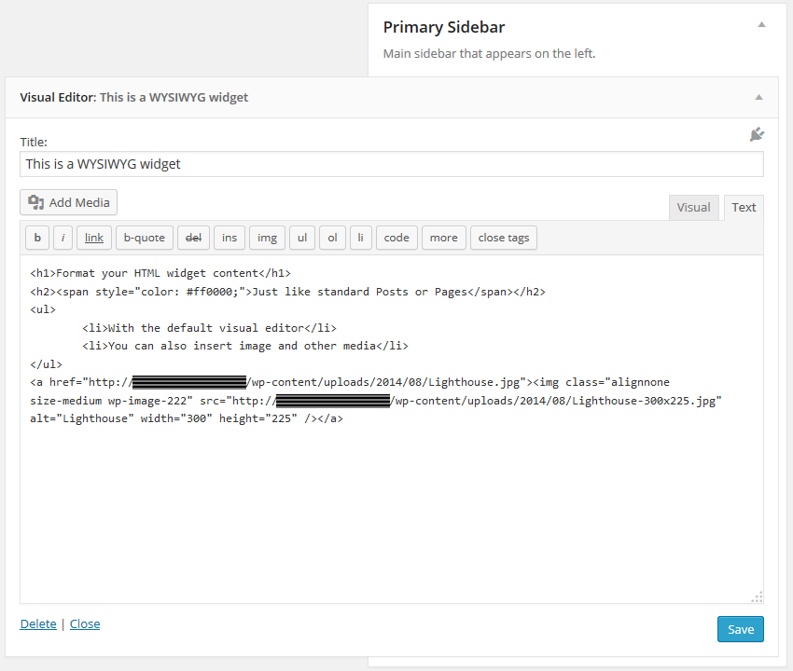
Task: Click the code quicktag button
Action: pos(396,238)
